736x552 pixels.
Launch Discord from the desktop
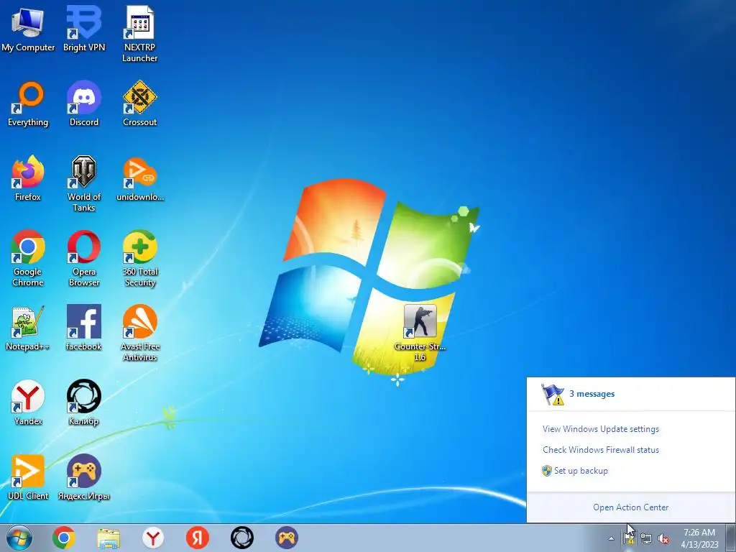(x=84, y=103)
